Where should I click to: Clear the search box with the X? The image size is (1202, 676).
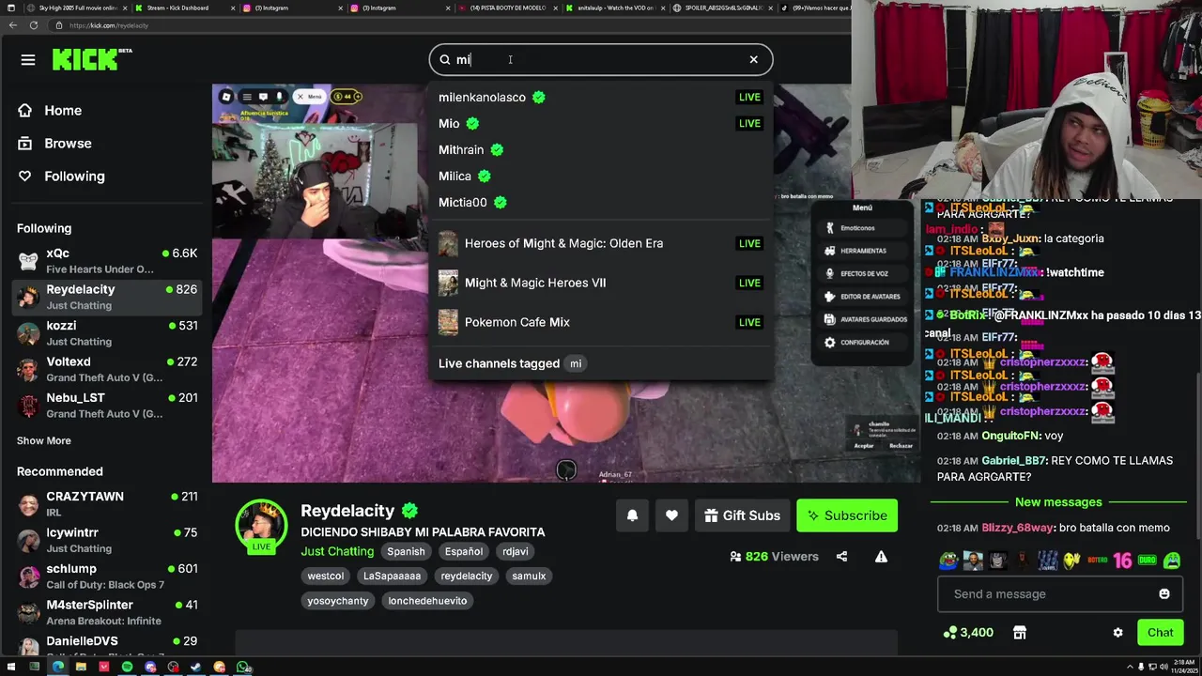point(753,60)
